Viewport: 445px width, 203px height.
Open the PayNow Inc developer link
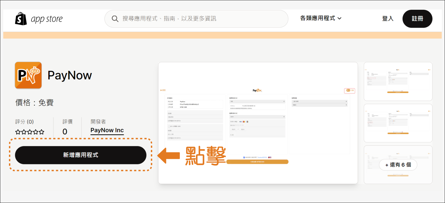107,130
